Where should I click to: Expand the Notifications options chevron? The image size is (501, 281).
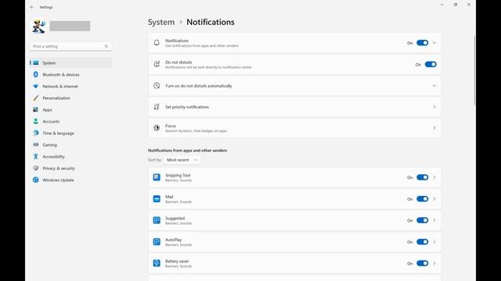tap(434, 43)
